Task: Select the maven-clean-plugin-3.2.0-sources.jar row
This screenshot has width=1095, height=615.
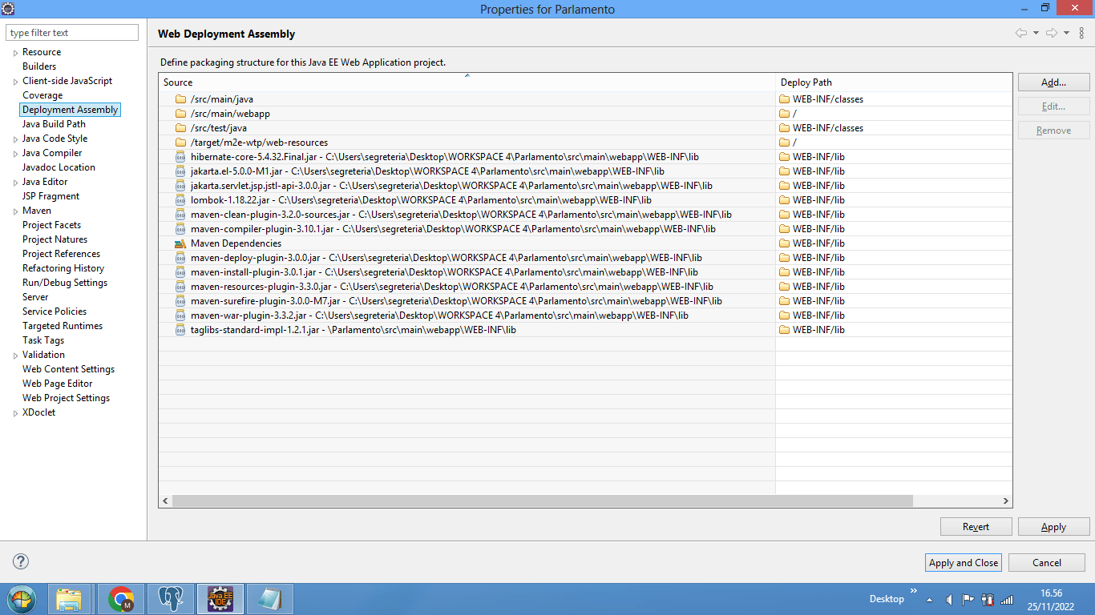Action: 585,215
